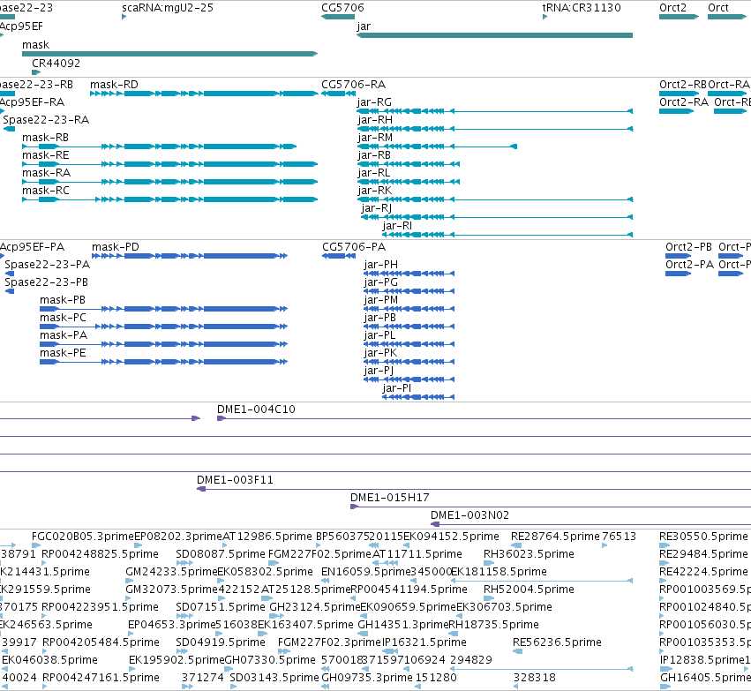The height and width of the screenshot is (691, 751).
Task: Select the mask-PB protein label
Action: click(63, 300)
